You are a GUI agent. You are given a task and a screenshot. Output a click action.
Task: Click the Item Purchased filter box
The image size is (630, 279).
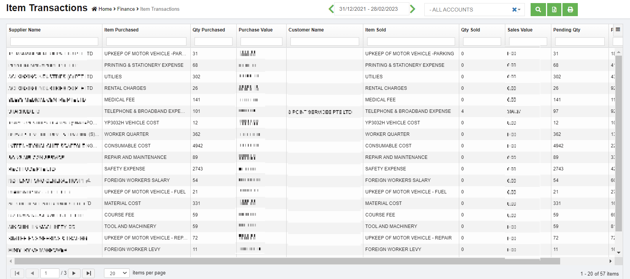coord(146,41)
